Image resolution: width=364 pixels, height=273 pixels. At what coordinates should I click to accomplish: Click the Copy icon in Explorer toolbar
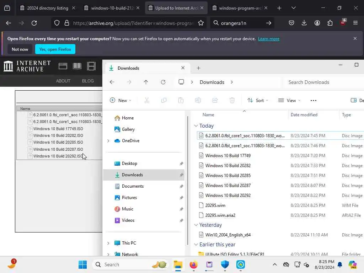pyautogui.click(x=164, y=100)
